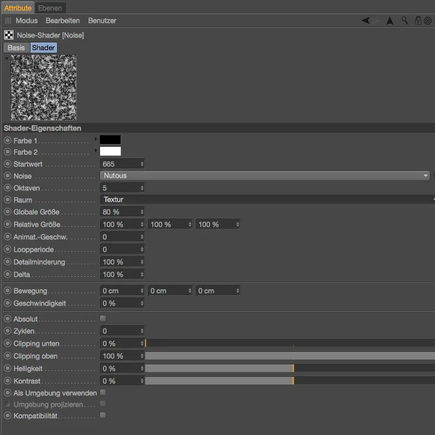Screen dimensions: 435x435
Task: Expand the Farbe 2 color disclosure arrow
Action: 96,150
